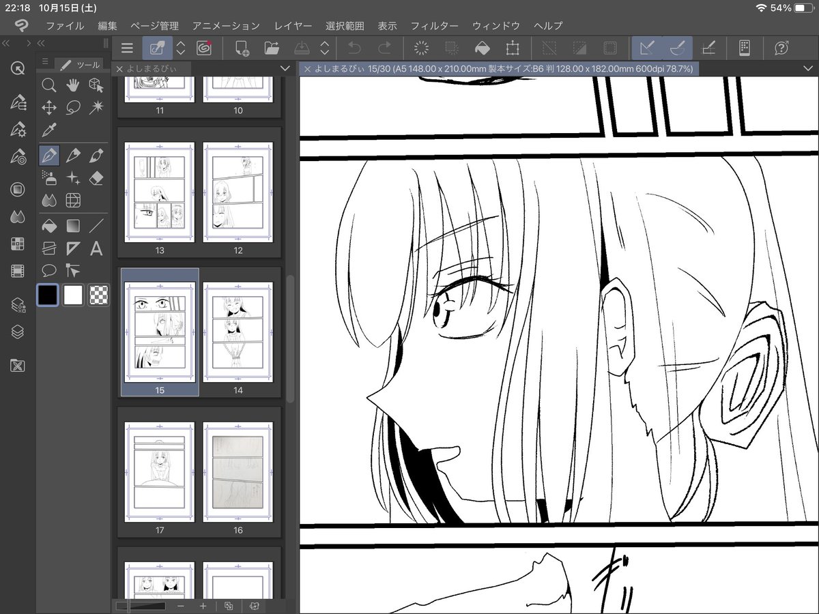
Task: Open the Color Set palette
Action: click(18, 244)
